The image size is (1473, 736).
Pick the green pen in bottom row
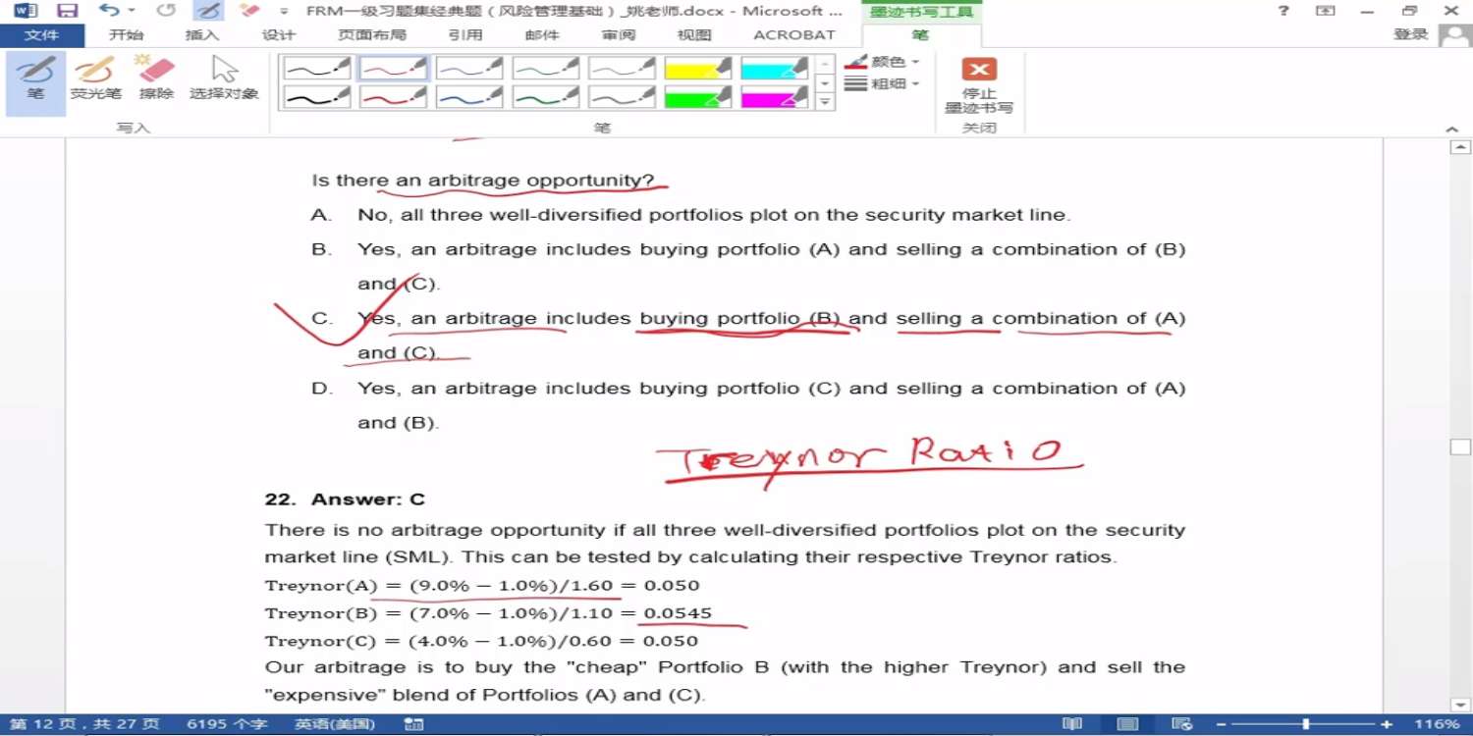coord(546,96)
